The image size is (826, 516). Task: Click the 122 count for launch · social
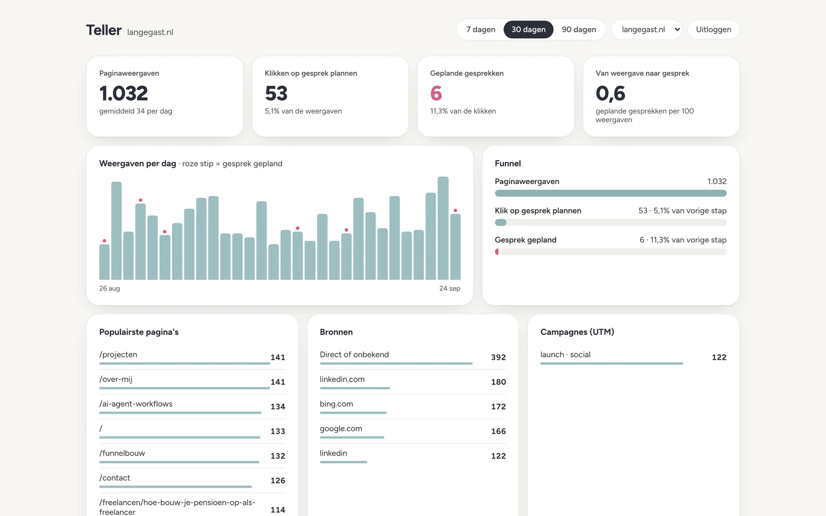(719, 357)
